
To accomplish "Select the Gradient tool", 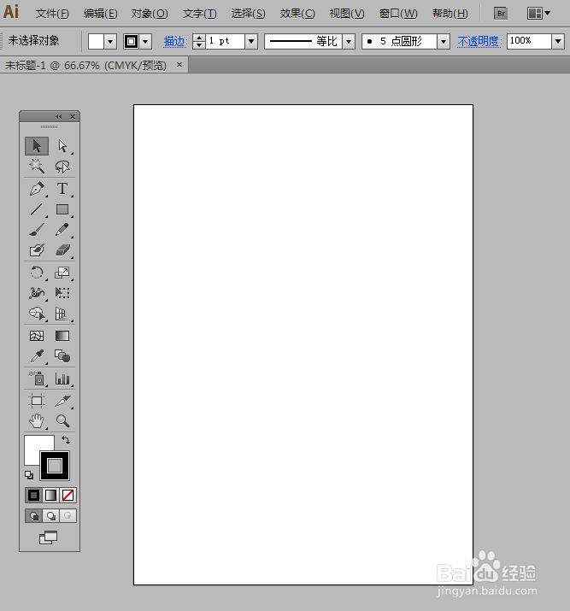I will (x=62, y=336).
